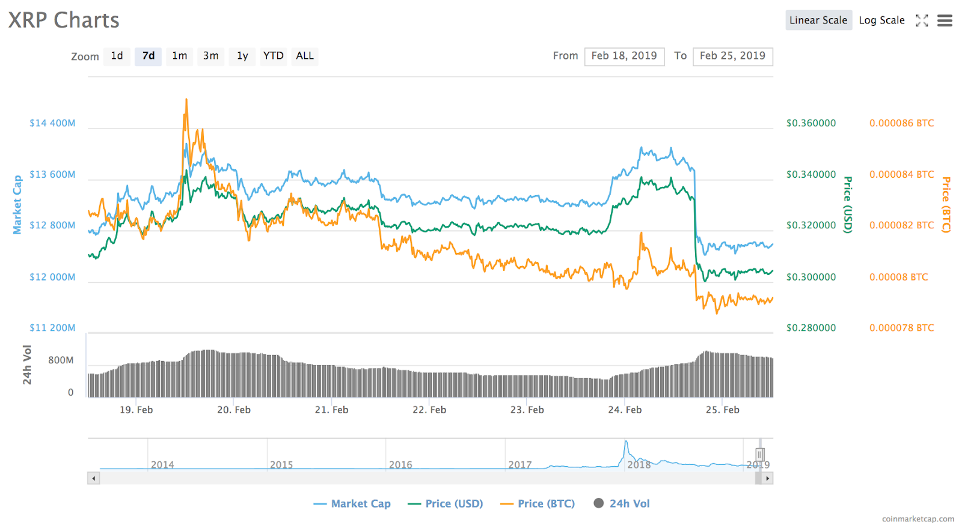Set zoom to YTD
The width and height of the screenshot is (962, 528).
point(274,56)
